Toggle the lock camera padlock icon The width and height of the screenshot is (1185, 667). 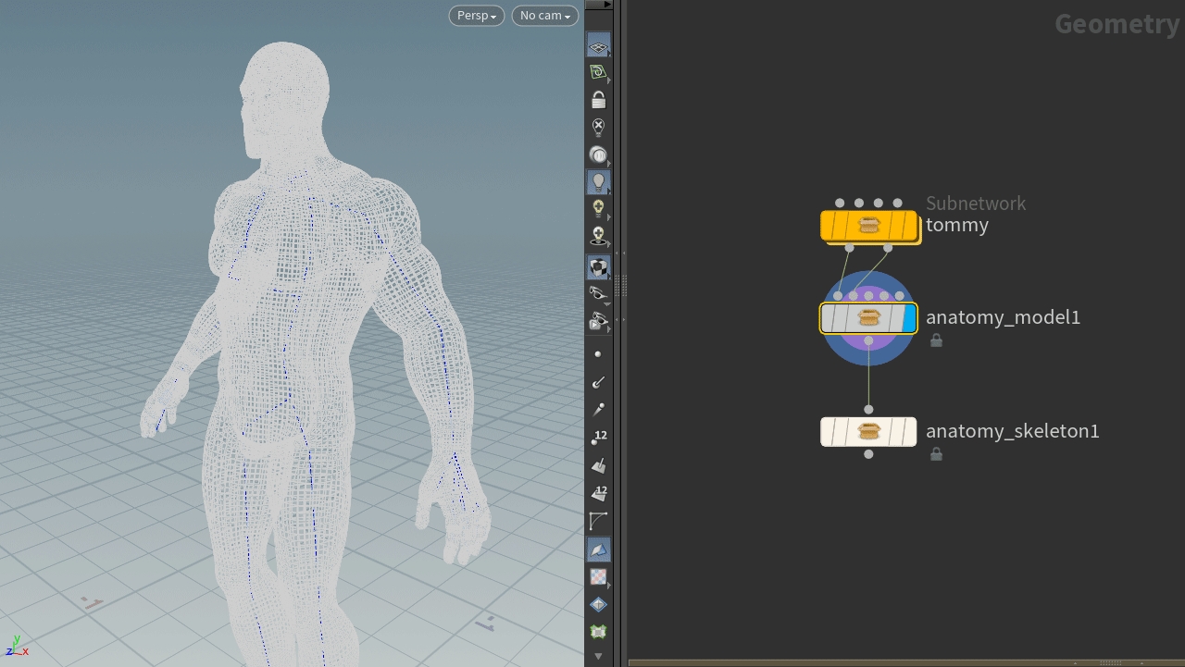pyautogui.click(x=598, y=100)
